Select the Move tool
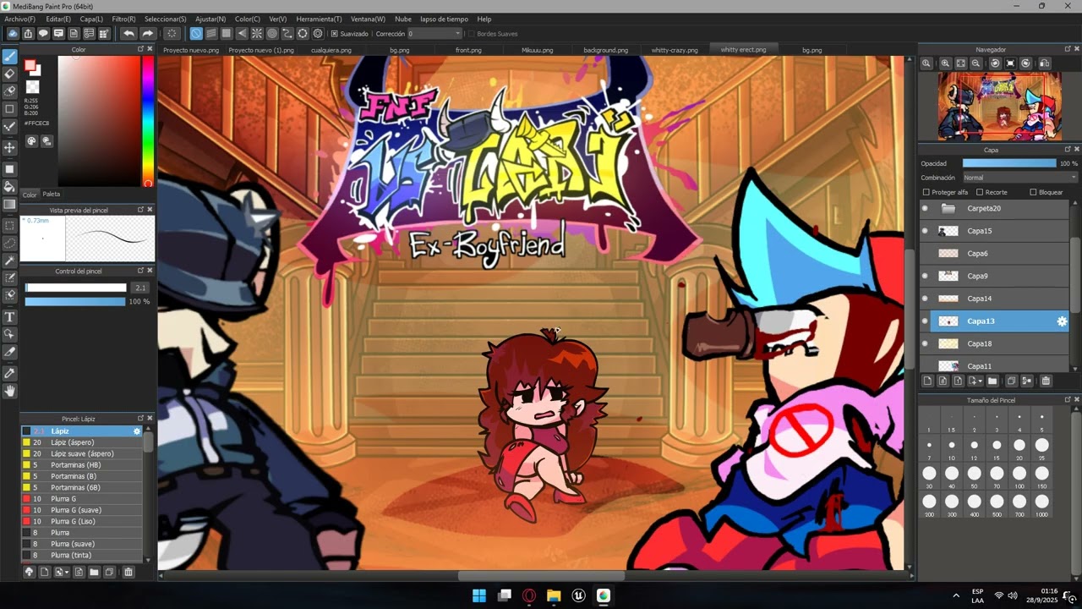The width and height of the screenshot is (1082, 609). (x=10, y=147)
